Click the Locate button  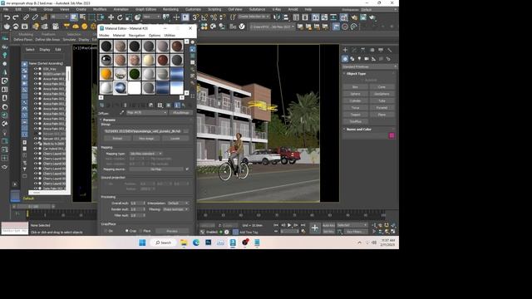coord(175,139)
